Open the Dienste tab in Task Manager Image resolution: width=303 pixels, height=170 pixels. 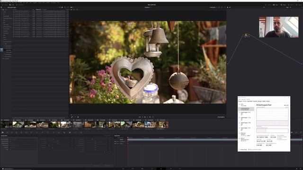268,101
